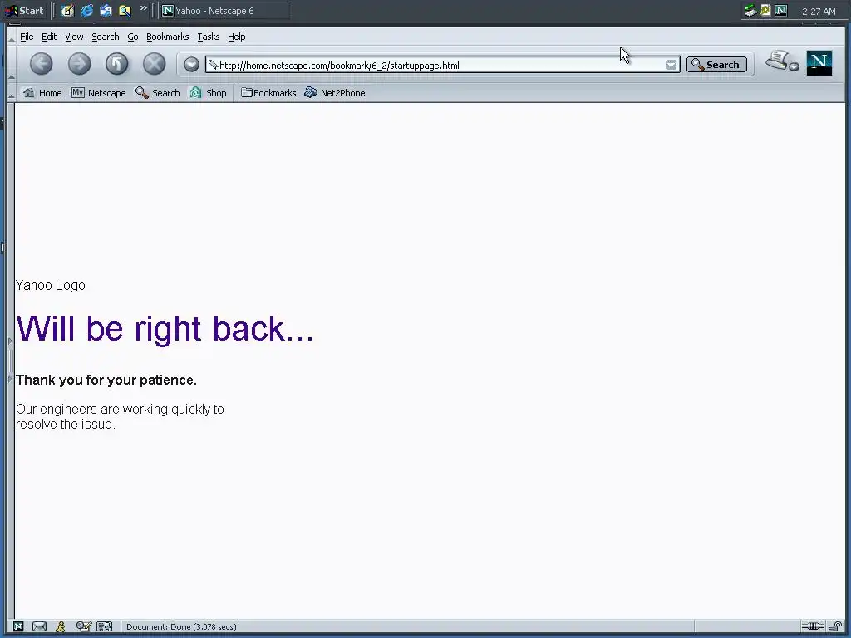Click the Netscape N throbber logo

[819, 63]
